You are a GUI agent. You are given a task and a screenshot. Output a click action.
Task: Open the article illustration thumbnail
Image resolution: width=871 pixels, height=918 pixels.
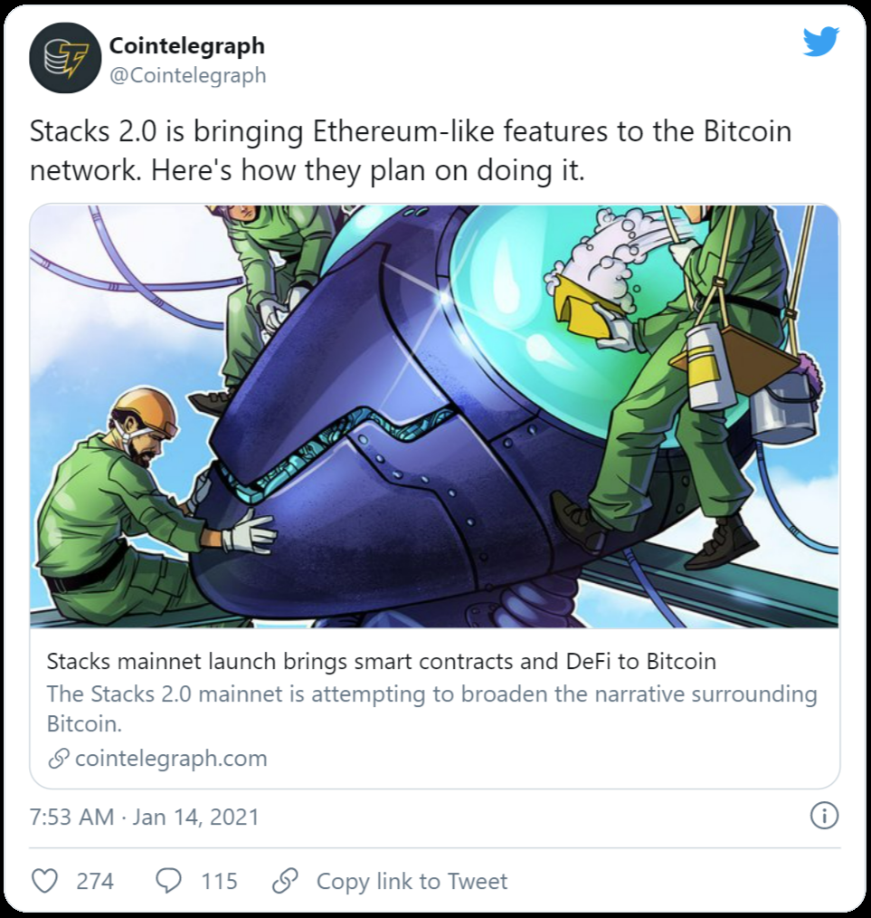click(x=435, y=416)
